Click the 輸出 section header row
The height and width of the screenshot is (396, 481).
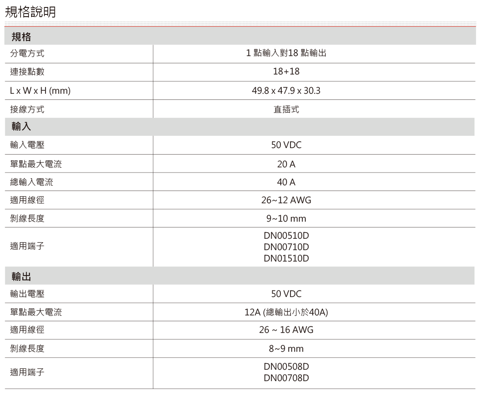coord(21,276)
